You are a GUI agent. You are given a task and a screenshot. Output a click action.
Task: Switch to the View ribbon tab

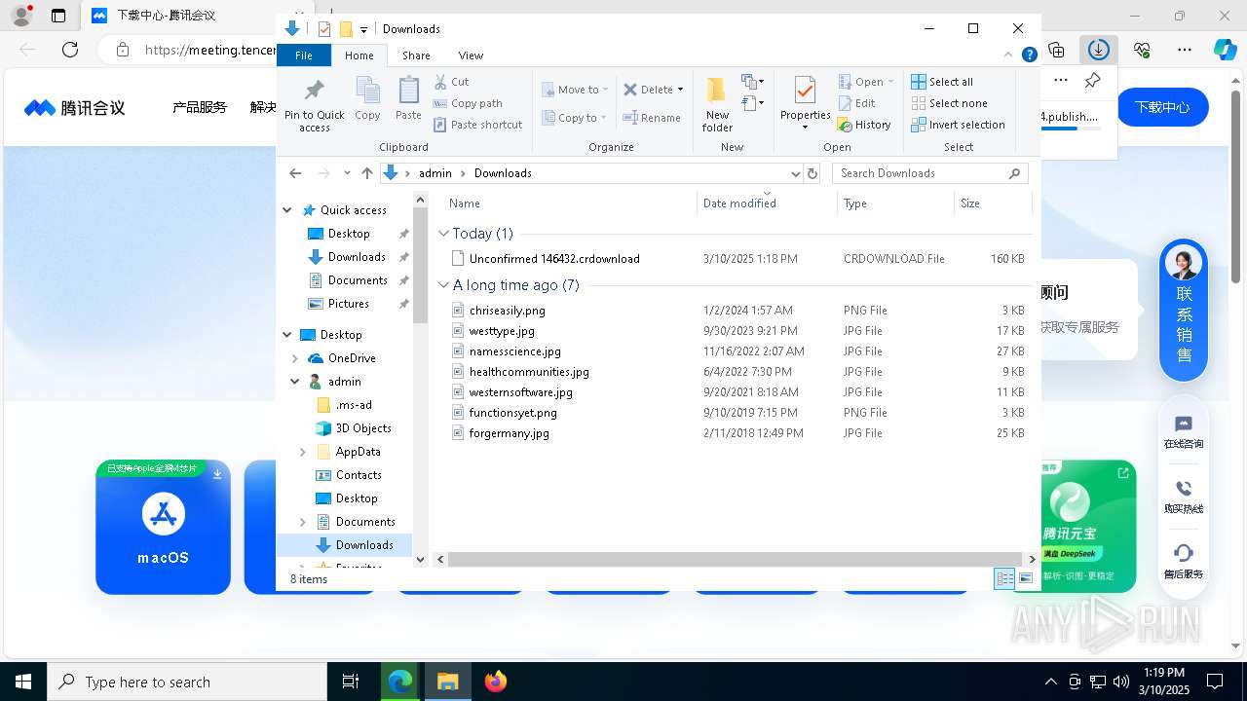click(471, 55)
